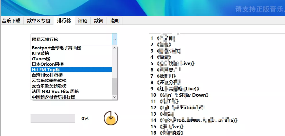Image resolution: width=285 pixels, height=136 pixels.
Task: Select the 排行榜 tab
Action: pyautogui.click(x=64, y=20)
